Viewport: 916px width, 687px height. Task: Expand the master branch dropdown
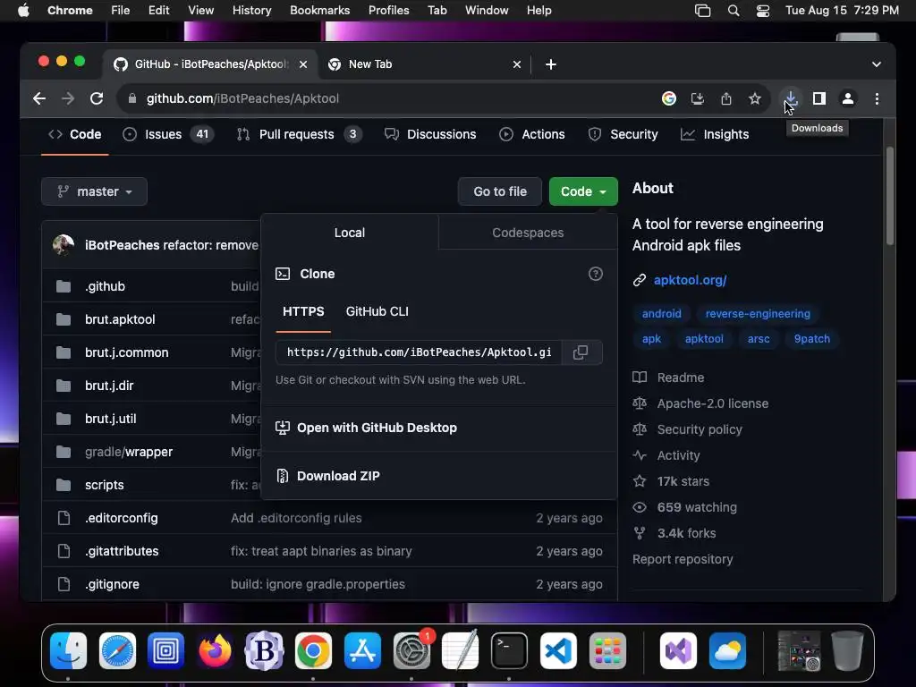[94, 191]
